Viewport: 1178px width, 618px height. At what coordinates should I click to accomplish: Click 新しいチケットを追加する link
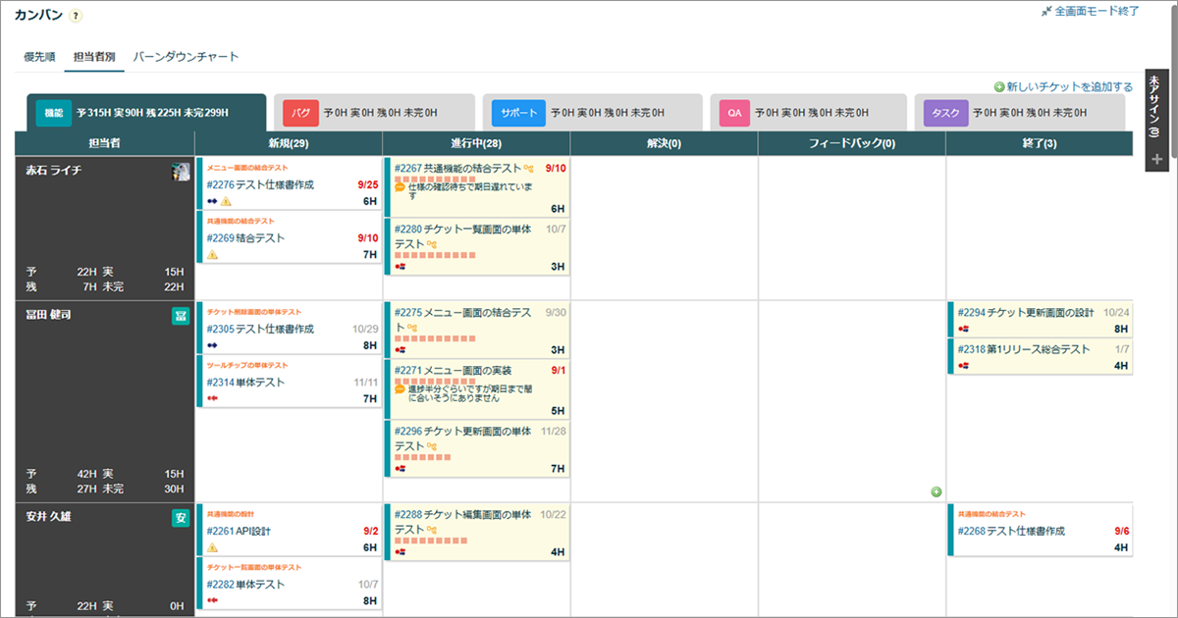pos(1063,86)
